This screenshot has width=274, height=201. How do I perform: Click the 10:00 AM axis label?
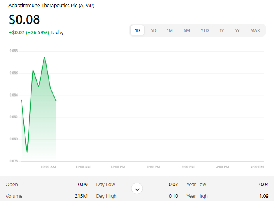pyautogui.click(x=49, y=167)
